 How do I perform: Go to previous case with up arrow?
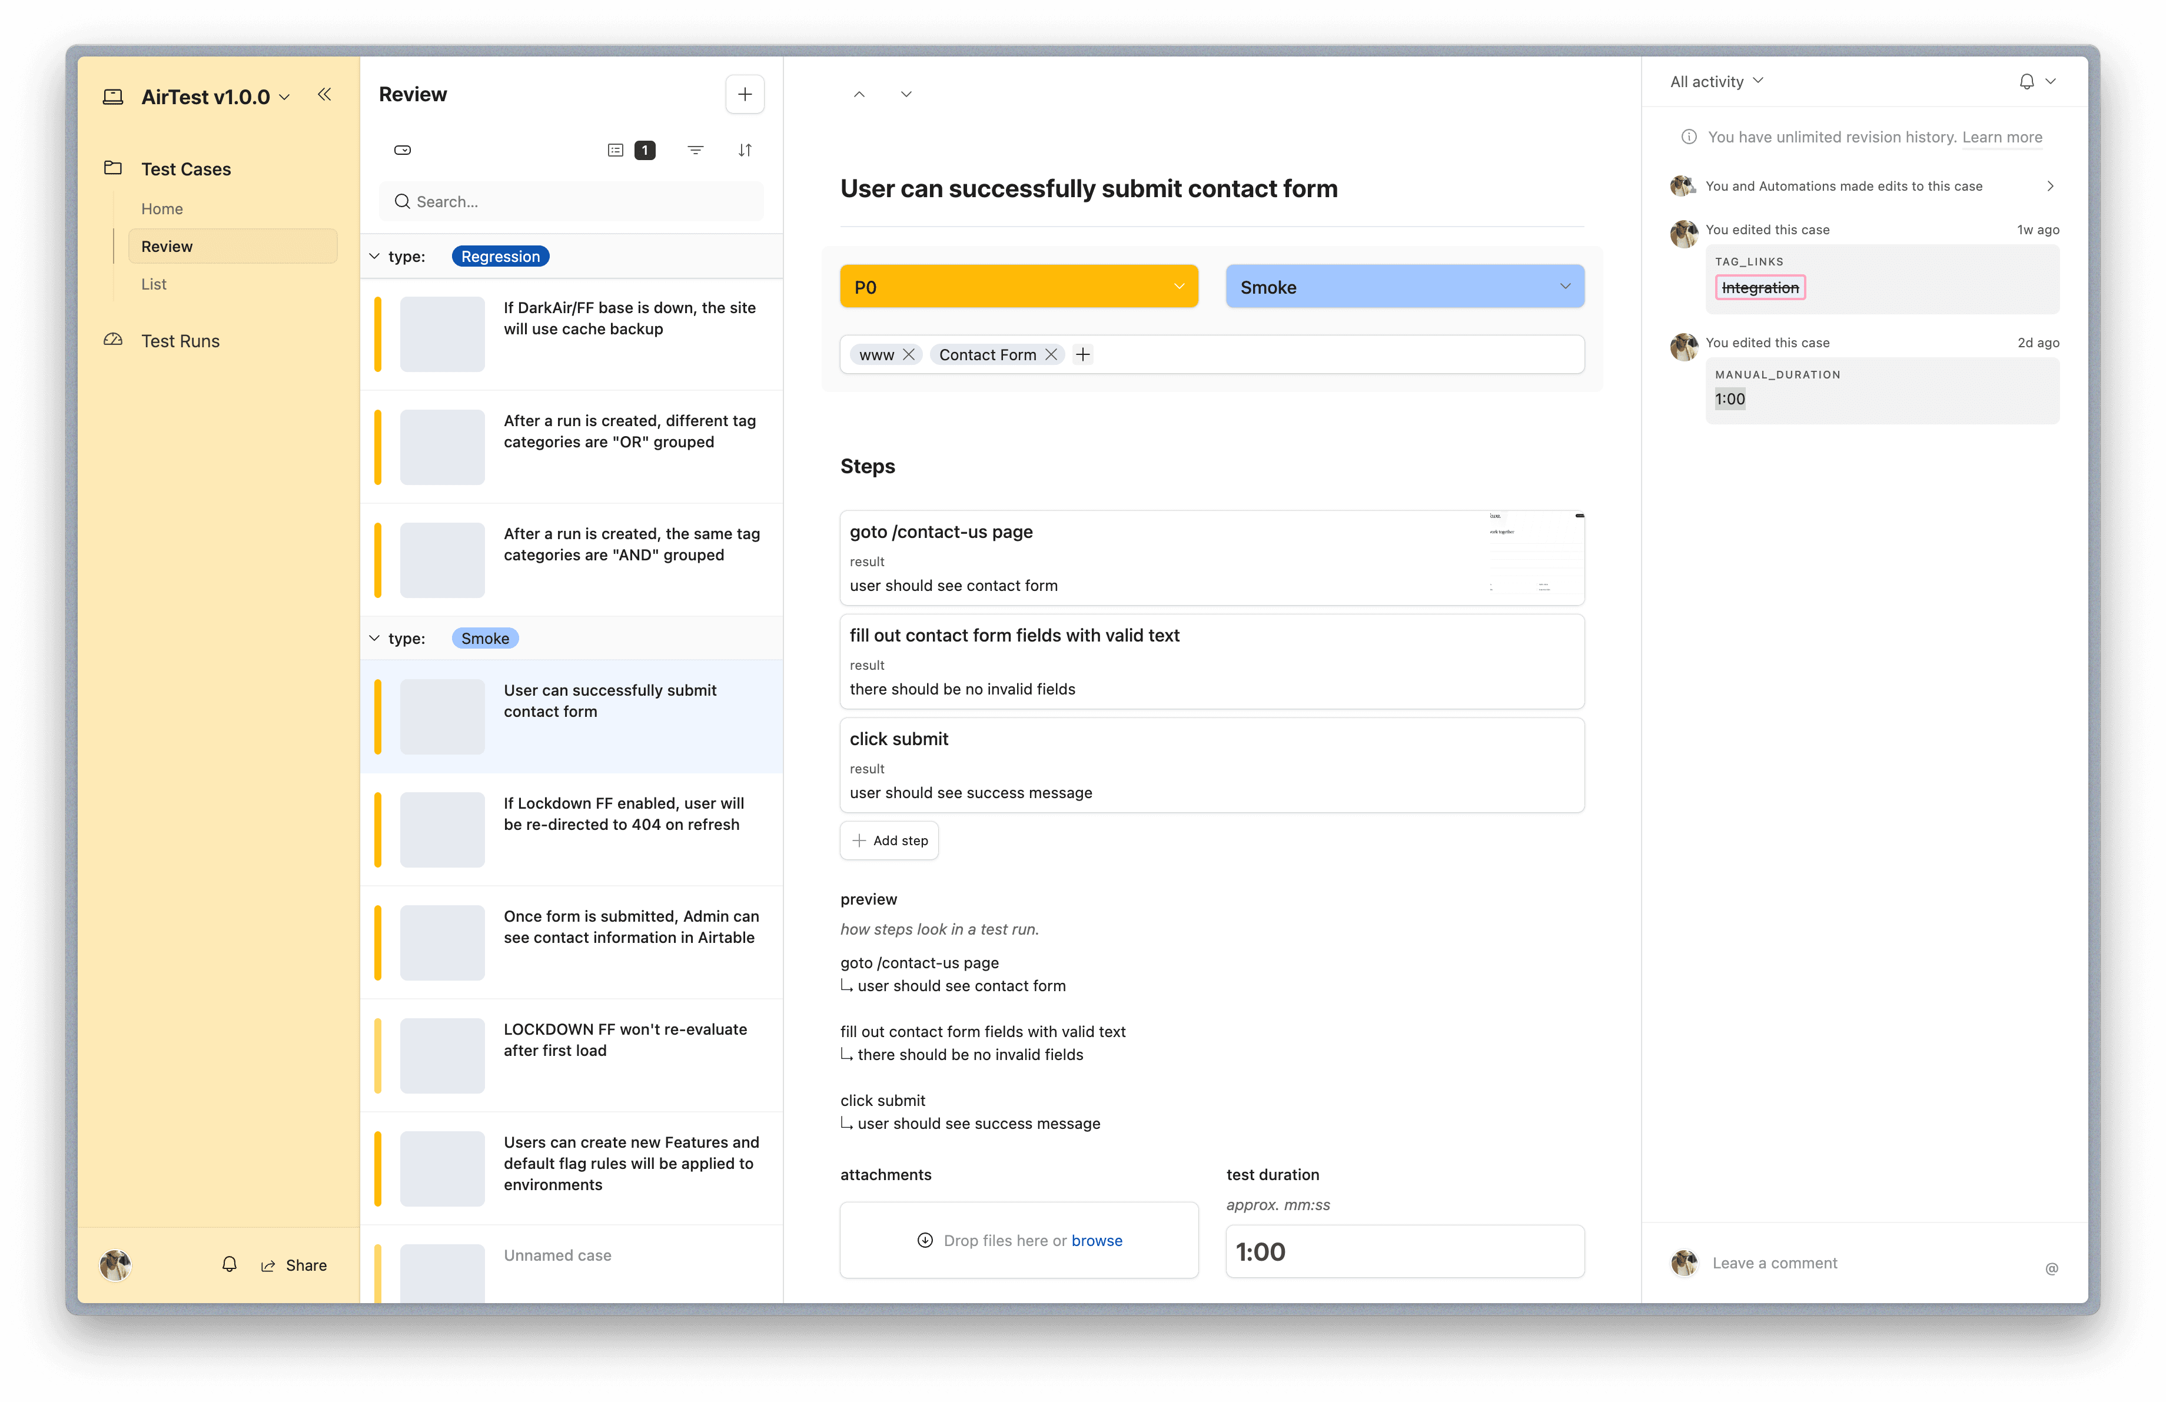[x=859, y=95]
